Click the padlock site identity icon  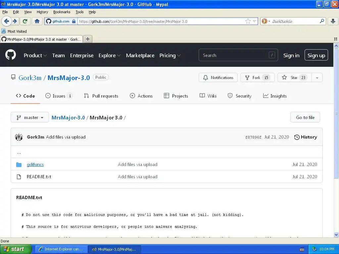(x=74, y=21)
